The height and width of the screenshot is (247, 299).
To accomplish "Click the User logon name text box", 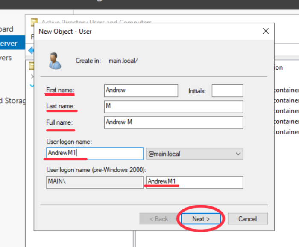I will click(94, 154).
